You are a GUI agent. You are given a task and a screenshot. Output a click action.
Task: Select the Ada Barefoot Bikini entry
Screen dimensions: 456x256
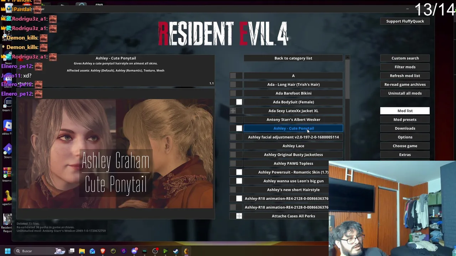point(293,93)
